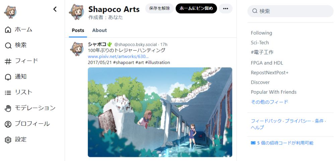
Task: Open Lists via the list icon
Action: click(8, 93)
